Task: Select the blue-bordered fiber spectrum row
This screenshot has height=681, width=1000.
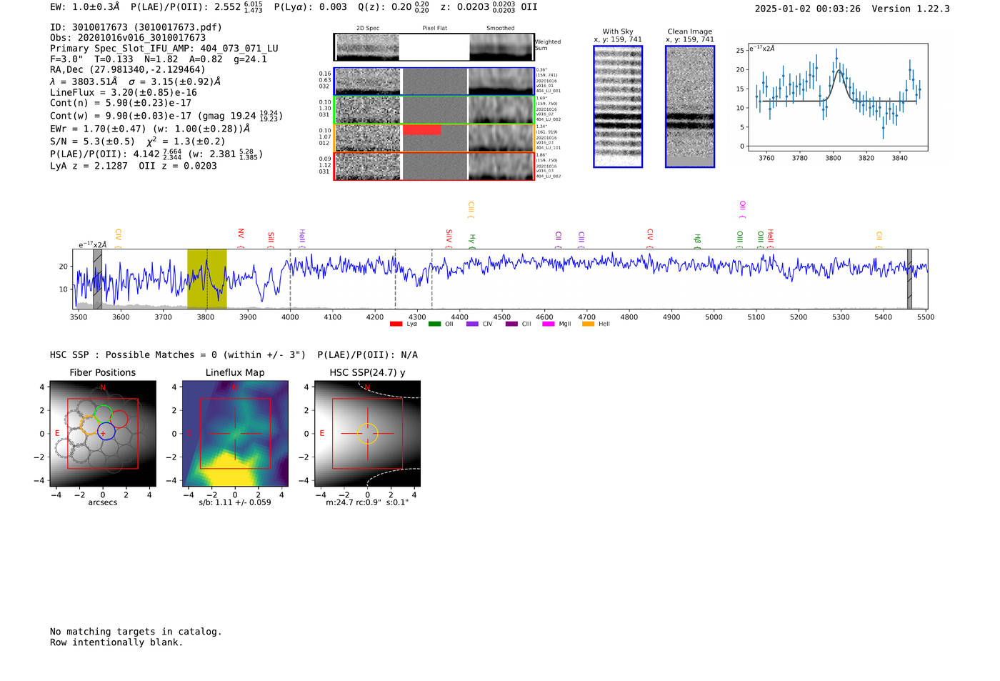Action: (434, 81)
